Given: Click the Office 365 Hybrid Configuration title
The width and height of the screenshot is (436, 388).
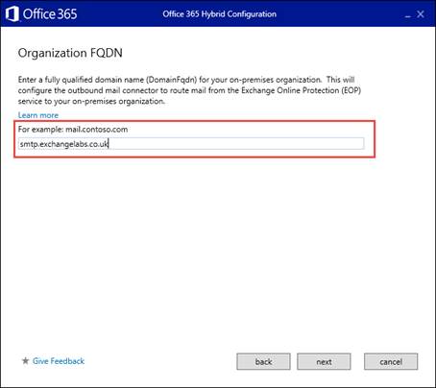Looking at the screenshot, I should point(219,14).
